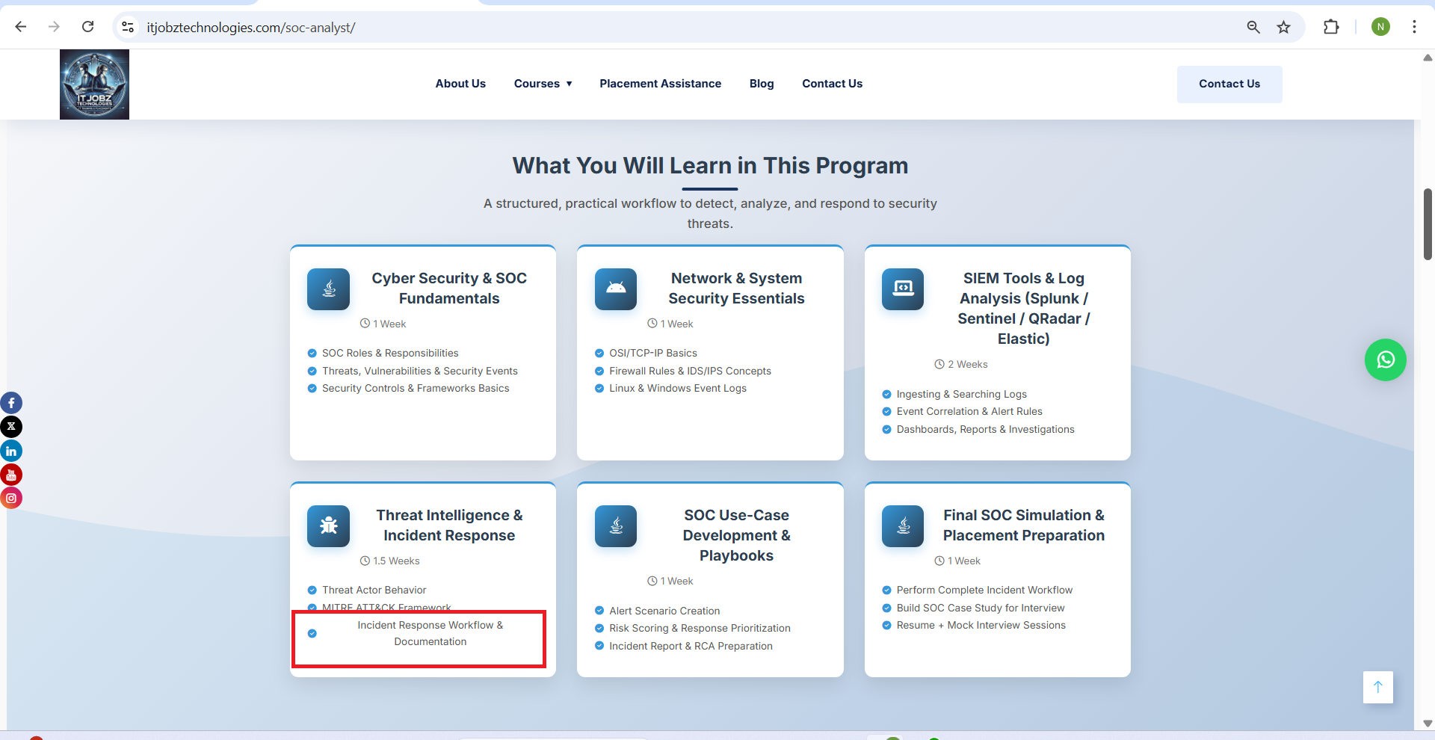Screen dimensions: 1435x740
Task: Open the Facebook social sidebar icon
Action: pos(11,403)
